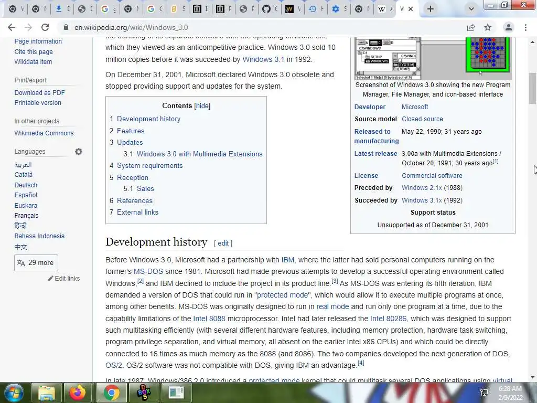The image size is (537, 403).
Task: Jump to Sales subsection in contents
Action: pos(145,189)
